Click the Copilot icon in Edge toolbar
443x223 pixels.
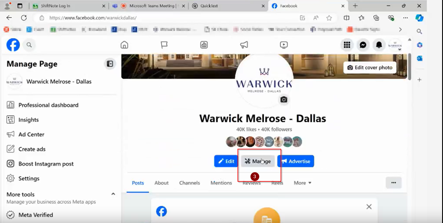[x=419, y=18]
